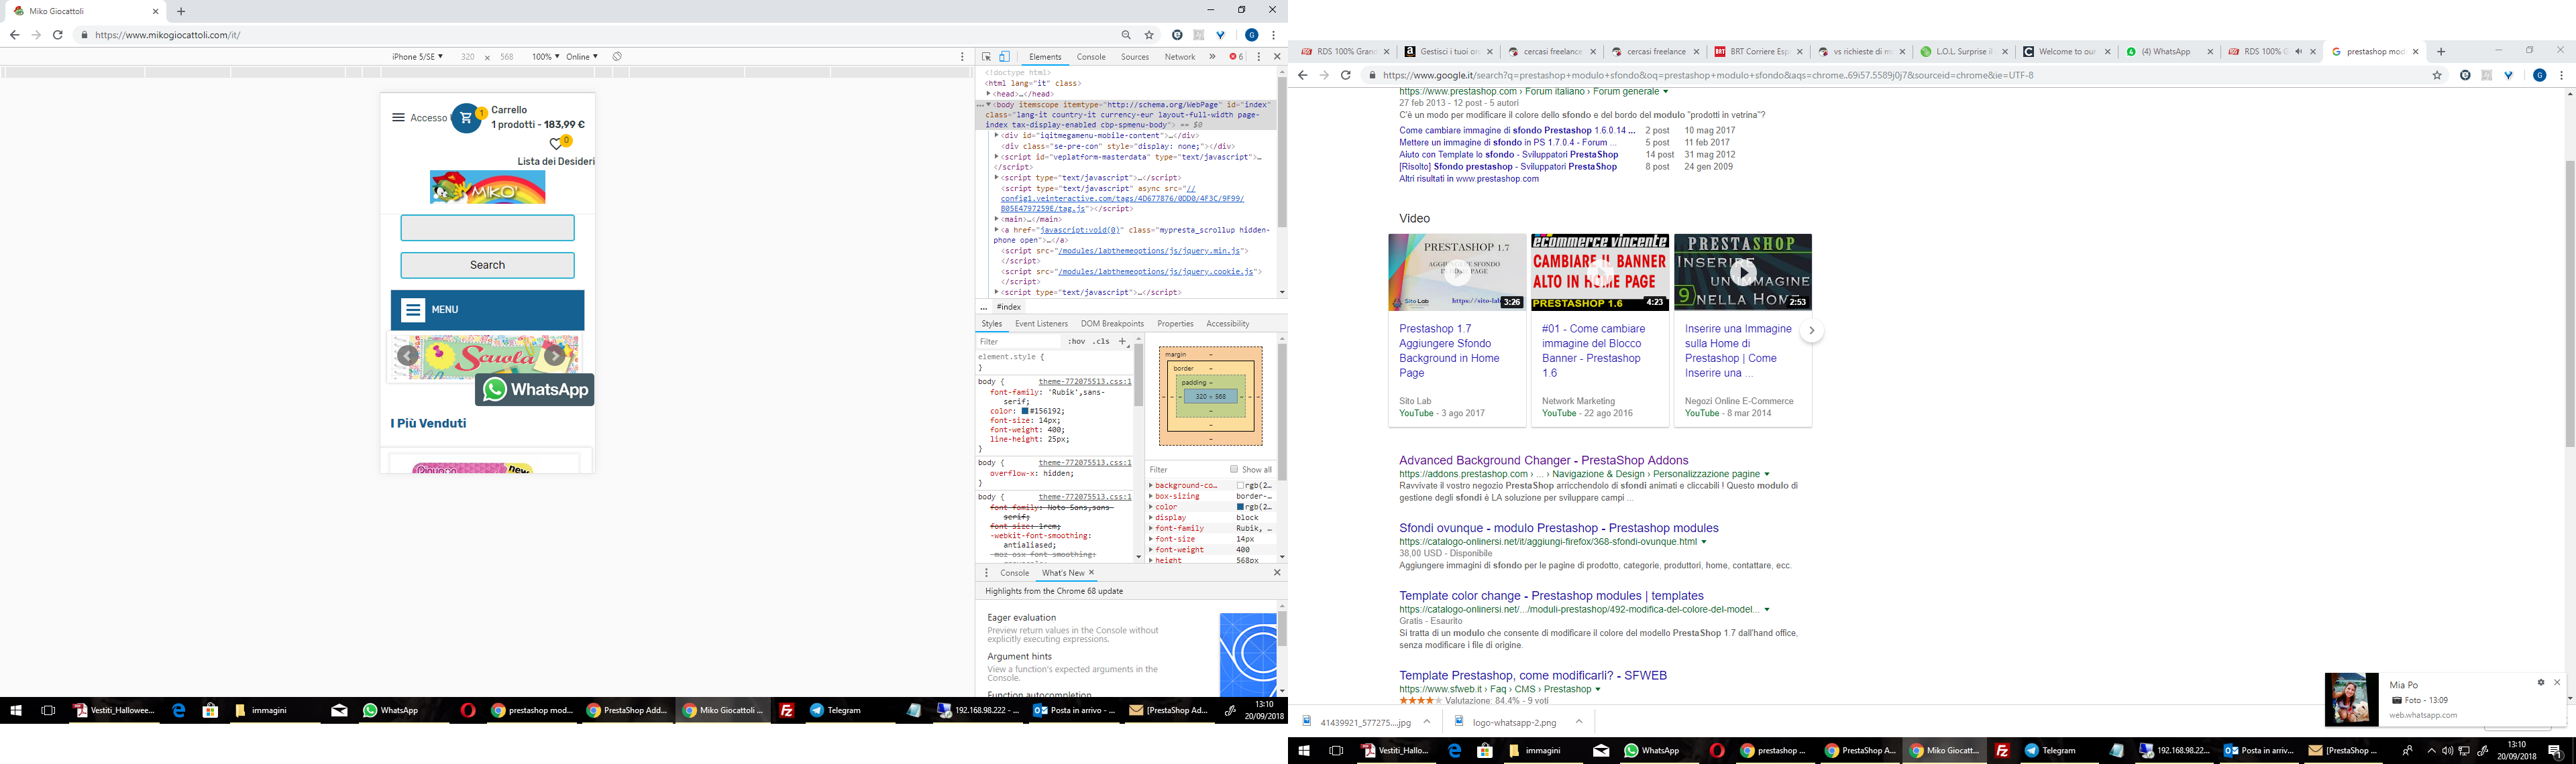Viewport: 2576px width, 764px height.
Task: Play the Prestashop 1.7 Aggiungere Sfondo video
Action: click(x=1457, y=271)
